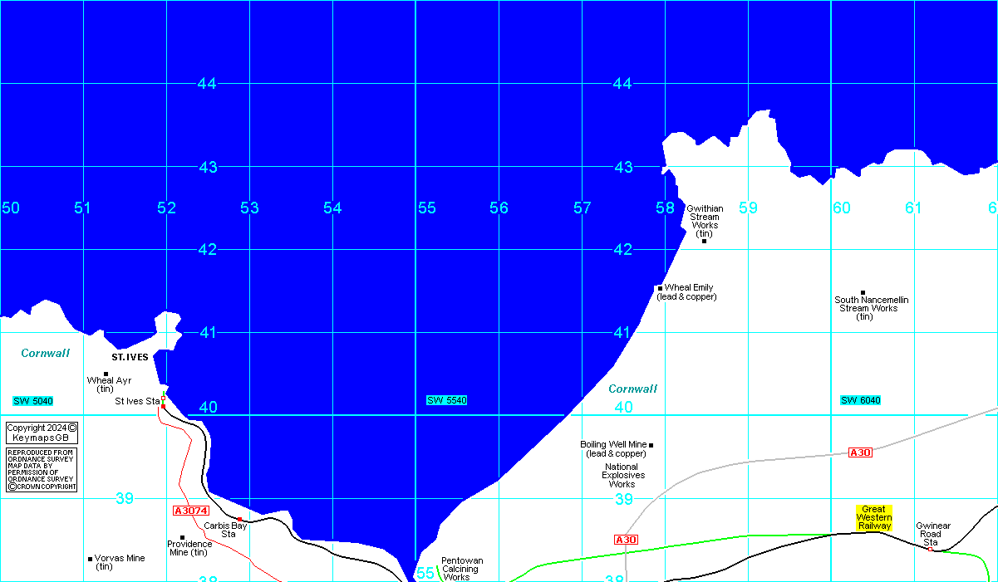
Task: Click the Boiling Well Mine marker
Action: [x=651, y=445]
